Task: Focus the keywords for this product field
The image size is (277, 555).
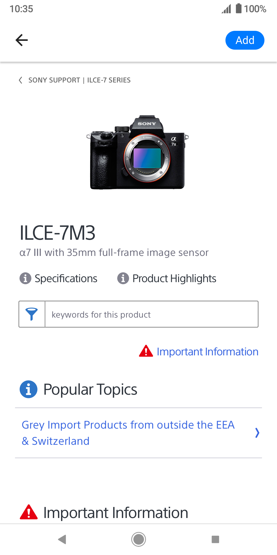Action: pos(151,314)
